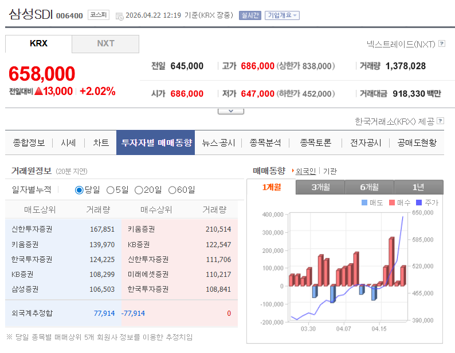Viewport: 455px width, 353px height.
Task: Click the red 매수 legend swatch
Action: [392, 203]
